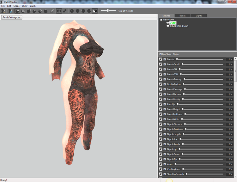
Task: Select the Weight Paint brush icon
Action: click(52, 11)
